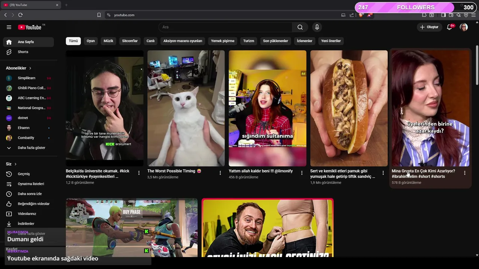Image resolution: width=479 pixels, height=269 pixels.
Task: Open the sandwich Shorts thumbnail
Action: (349, 108)
